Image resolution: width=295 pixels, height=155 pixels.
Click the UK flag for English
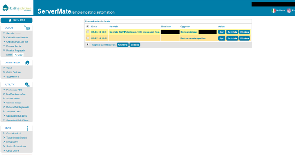[289, 11]
